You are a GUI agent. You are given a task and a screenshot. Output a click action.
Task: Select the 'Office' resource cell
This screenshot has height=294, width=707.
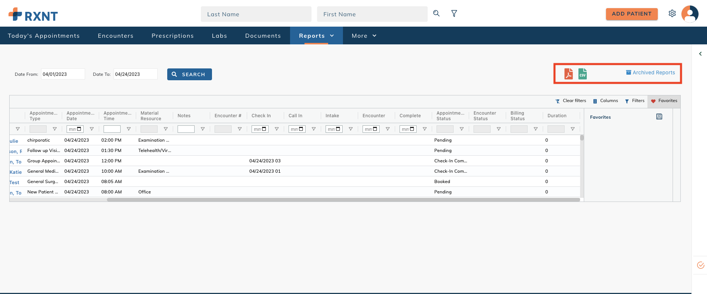tap(145, 192)
